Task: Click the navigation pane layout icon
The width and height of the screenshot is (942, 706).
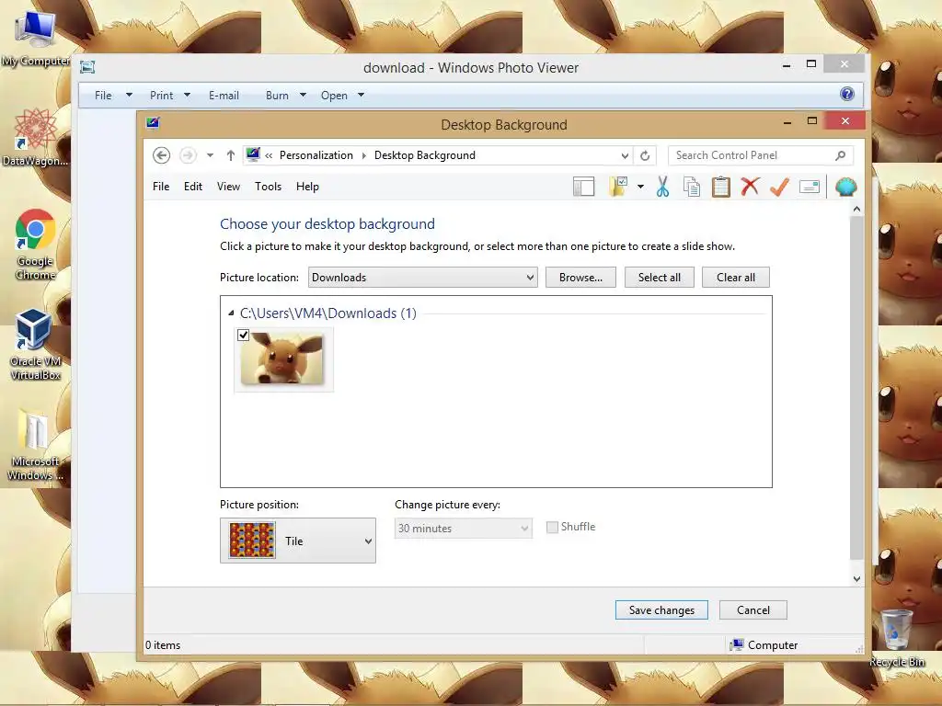Action: [583, 187]
